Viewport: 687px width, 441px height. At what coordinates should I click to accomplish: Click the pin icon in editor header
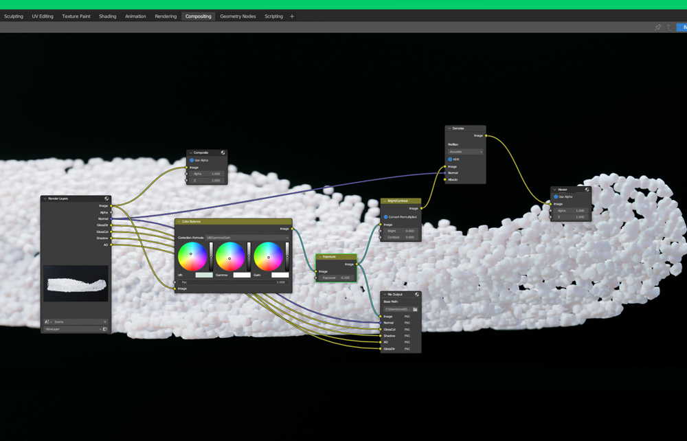coord(657,27)
